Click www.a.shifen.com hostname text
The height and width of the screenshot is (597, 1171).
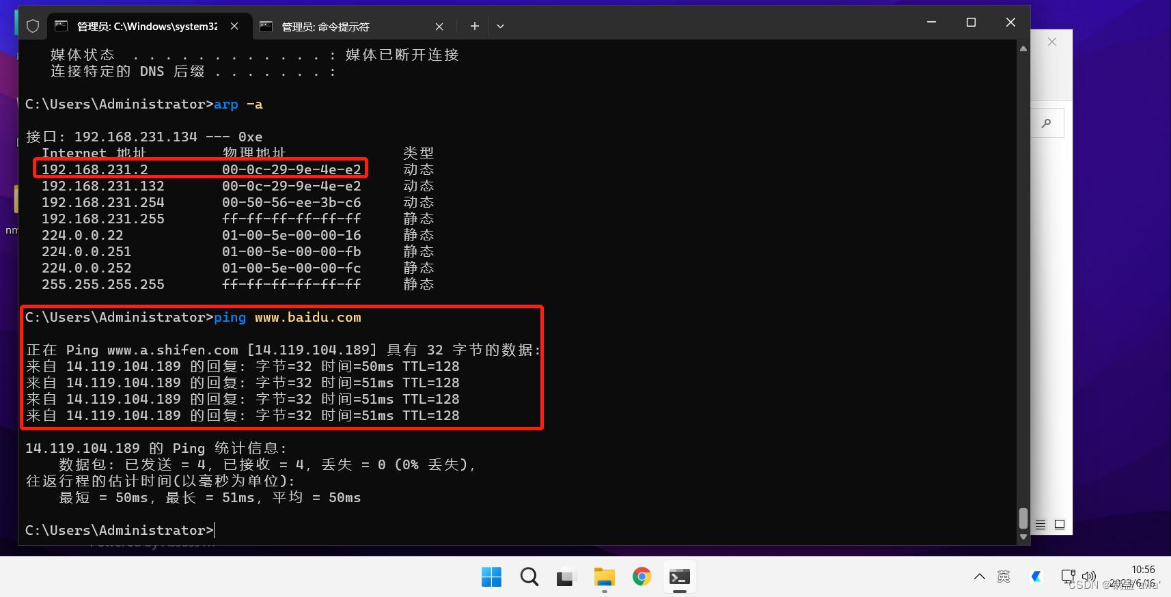click(173, 350)
